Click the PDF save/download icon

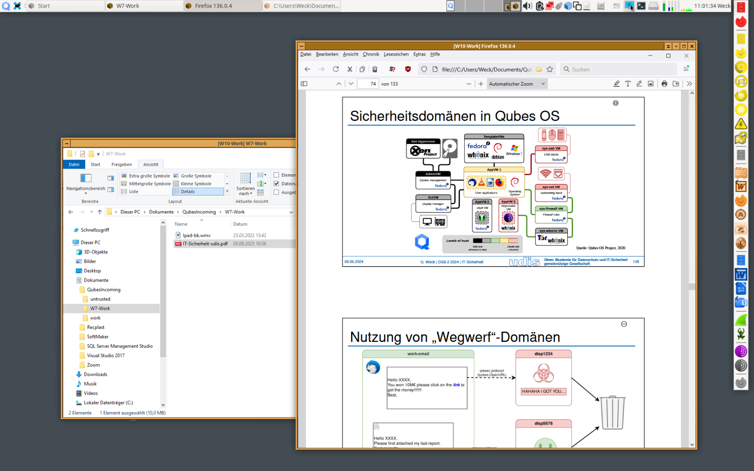676,84
